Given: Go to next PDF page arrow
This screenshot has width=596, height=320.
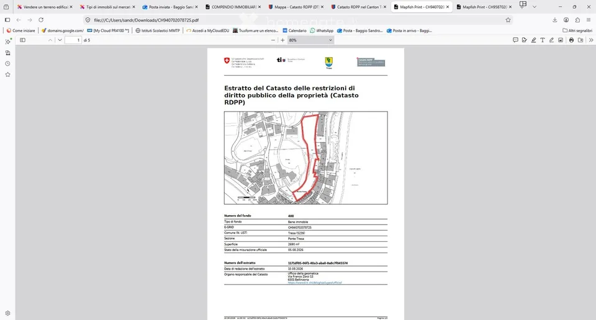Looking at the screenshot, I should tap(60, 40).
